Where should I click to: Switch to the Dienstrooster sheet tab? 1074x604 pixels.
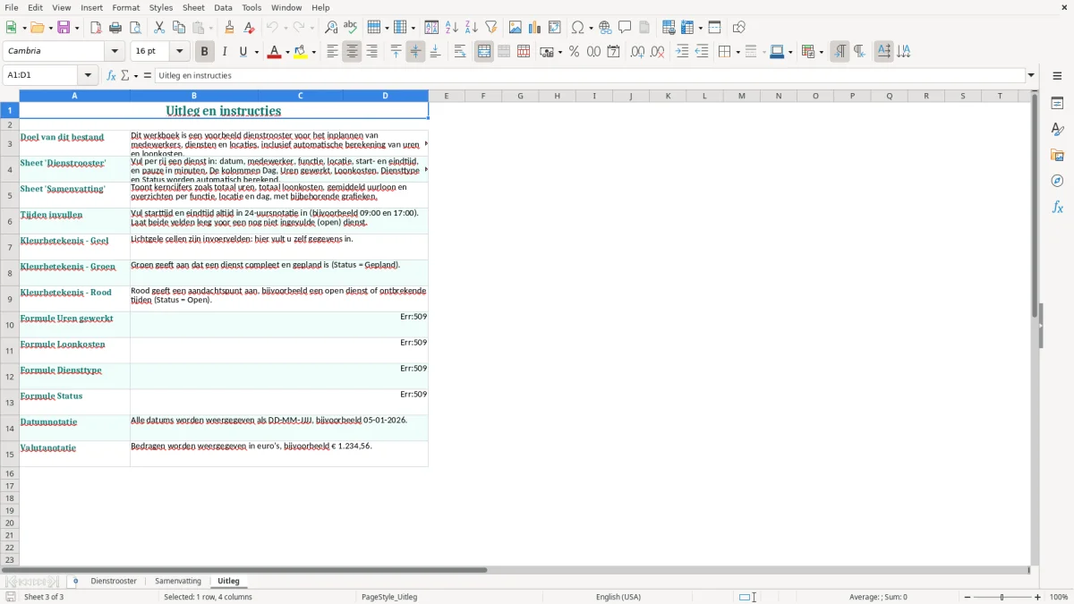114,582
